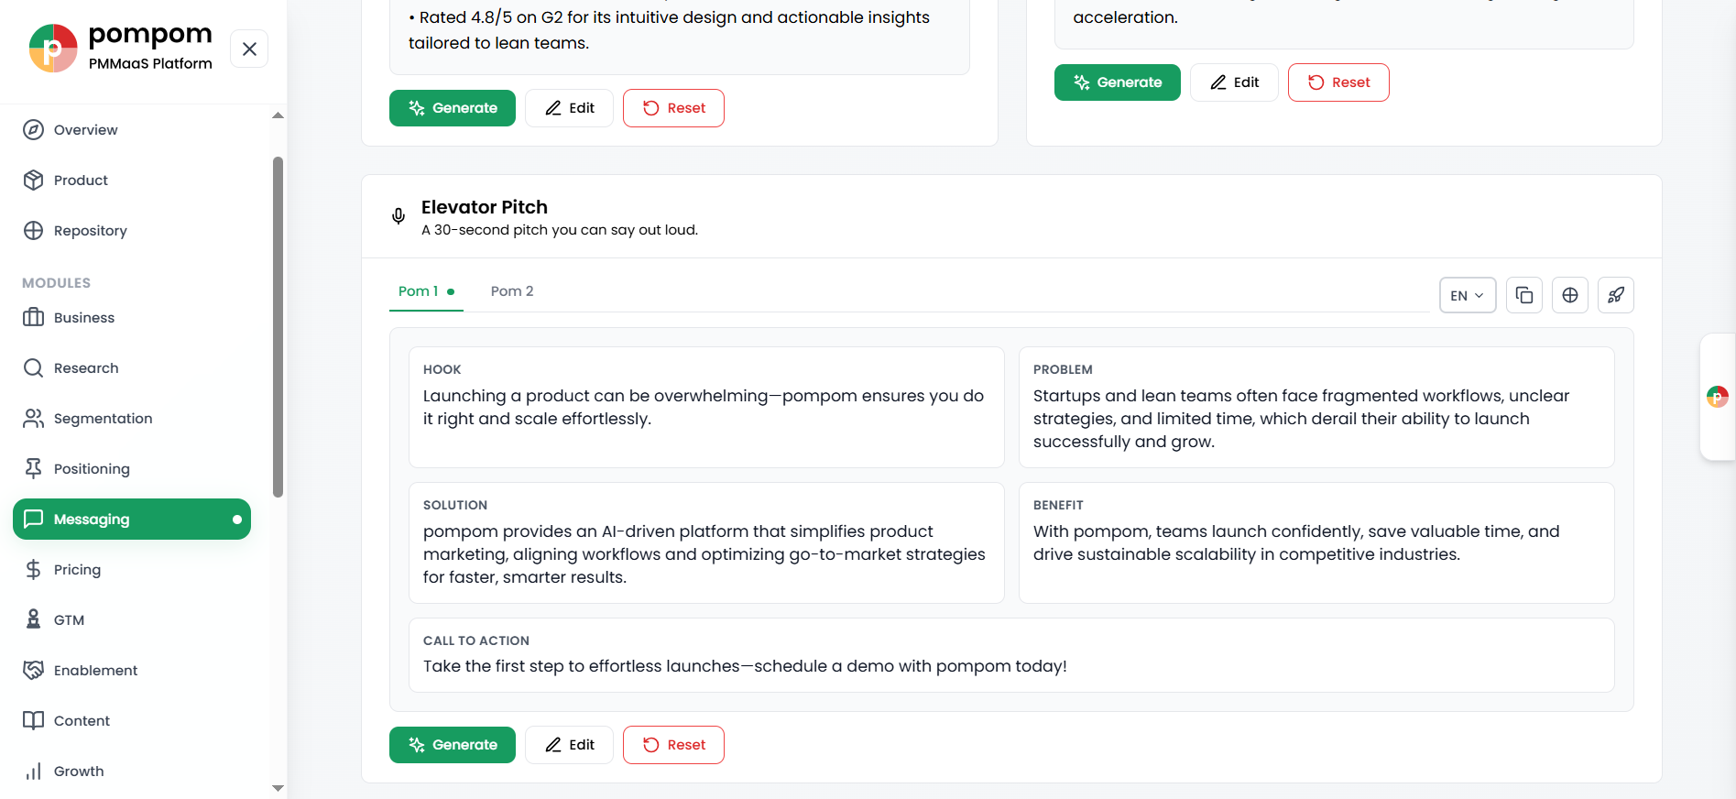Click the sidebar scroll up arrow
The width and height of the screenshot is (1736, 799).
click(x=278, y=115)
